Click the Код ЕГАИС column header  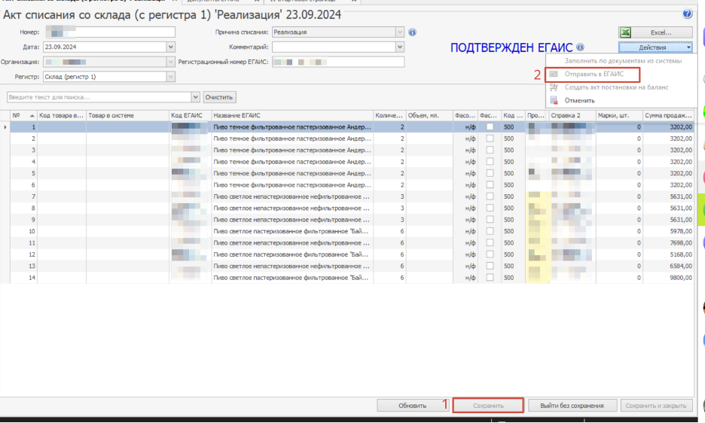pos(191,115)
